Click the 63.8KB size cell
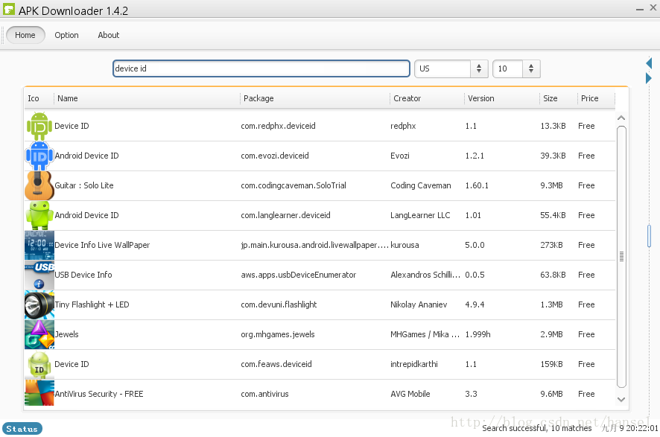This screenshot has width=660, height=437. pyautogui.click(x=553, y=275)
